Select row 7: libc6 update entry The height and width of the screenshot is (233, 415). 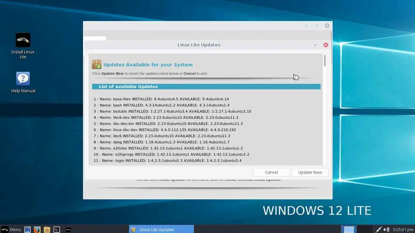162,136
